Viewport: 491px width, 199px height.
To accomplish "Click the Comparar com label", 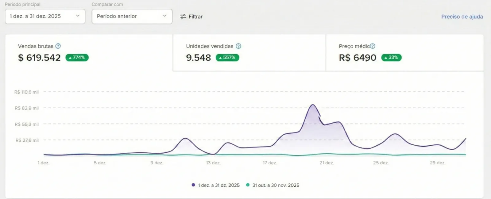I will [107, 4].
